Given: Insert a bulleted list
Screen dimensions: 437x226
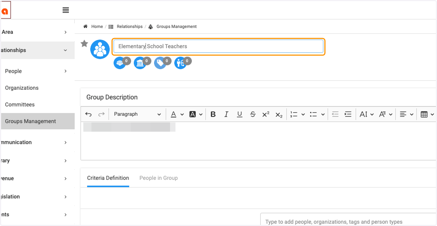Looking at the screenshot, I should click(x=314, y=114).
